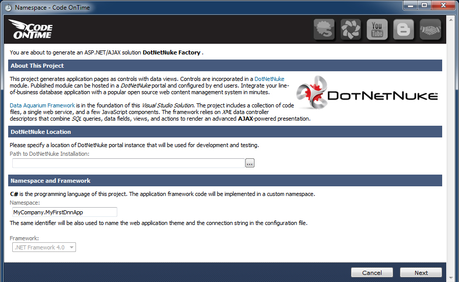Click the DotNetNuke logo image
Image resolution: width=459 pixels, height=282 pixels.
tap(367, 93)
